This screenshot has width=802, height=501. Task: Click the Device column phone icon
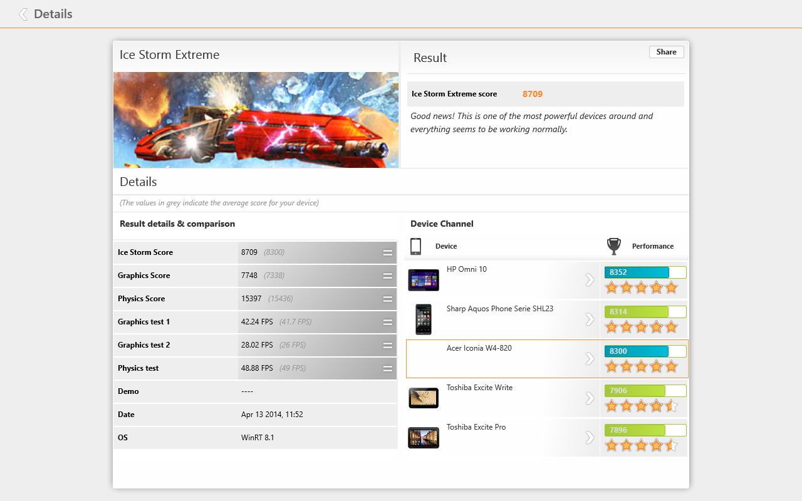[x=415, y=246]
